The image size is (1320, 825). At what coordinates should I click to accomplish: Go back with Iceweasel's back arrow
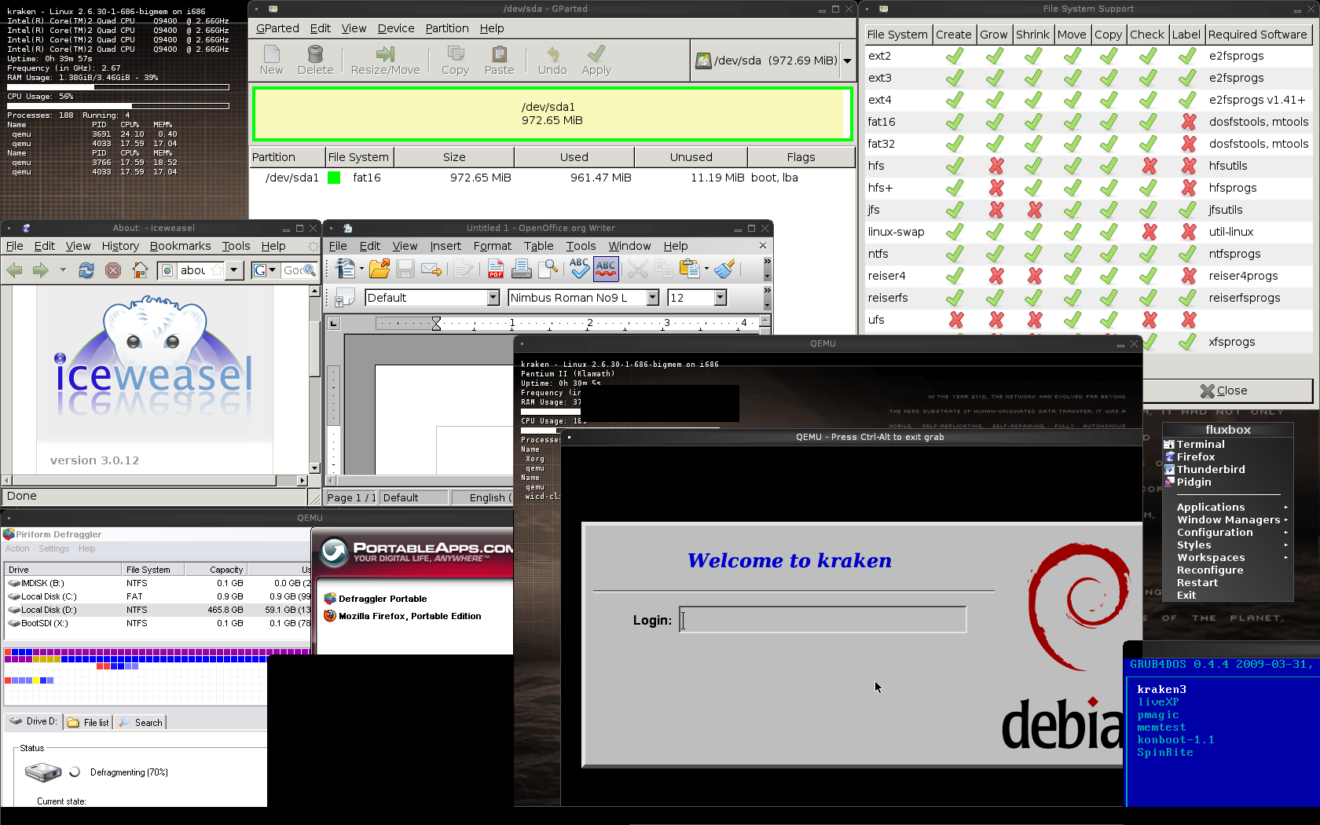click(x=14, y=270)
